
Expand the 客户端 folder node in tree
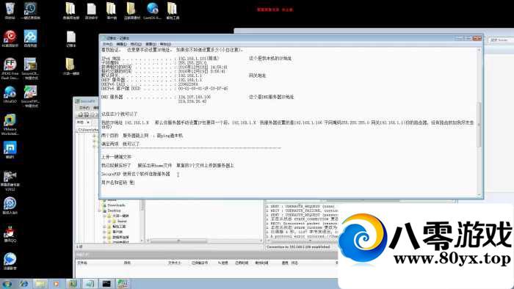(x=105, y=232)
